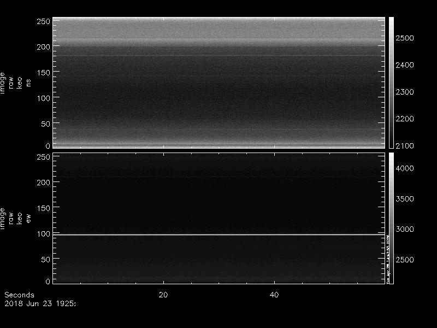
Task: Select the bright horizontal line in ew keogram
Action: click(x=219, y=235)
